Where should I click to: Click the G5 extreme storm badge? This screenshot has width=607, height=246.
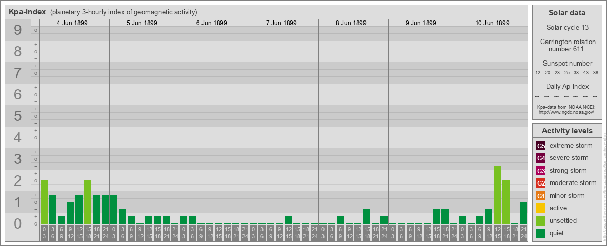[x=541, y=146]
